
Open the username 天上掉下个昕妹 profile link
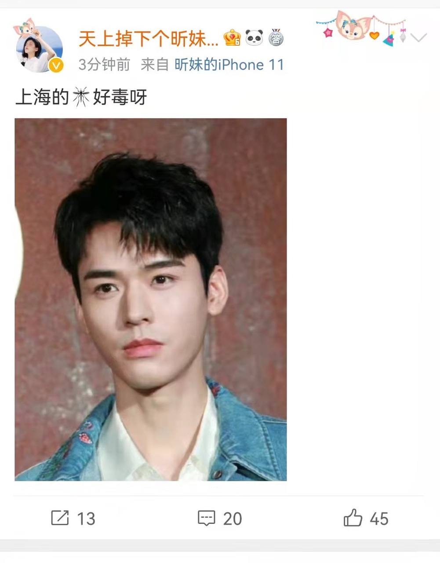pyautogui.click(x=149, y=39)
